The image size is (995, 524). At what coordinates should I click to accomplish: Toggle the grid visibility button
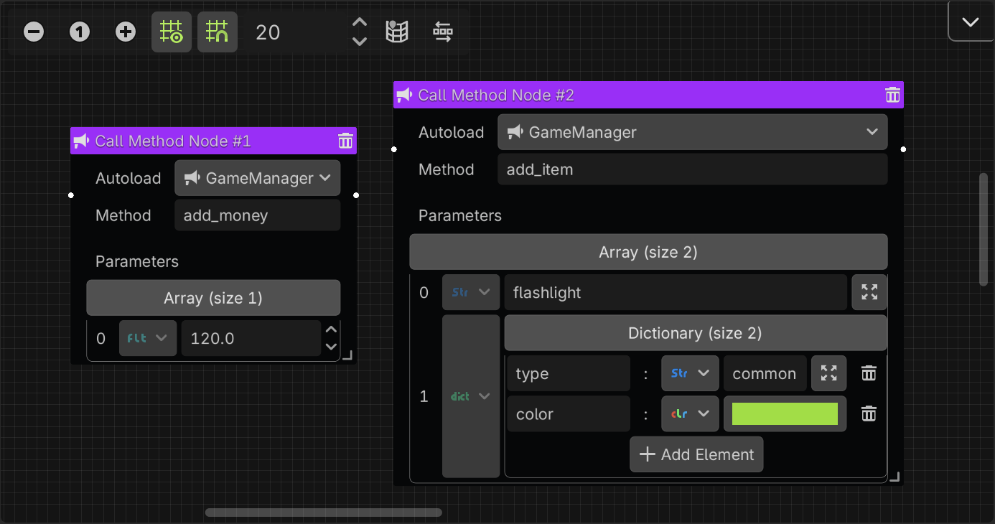[x=172, y=32]
